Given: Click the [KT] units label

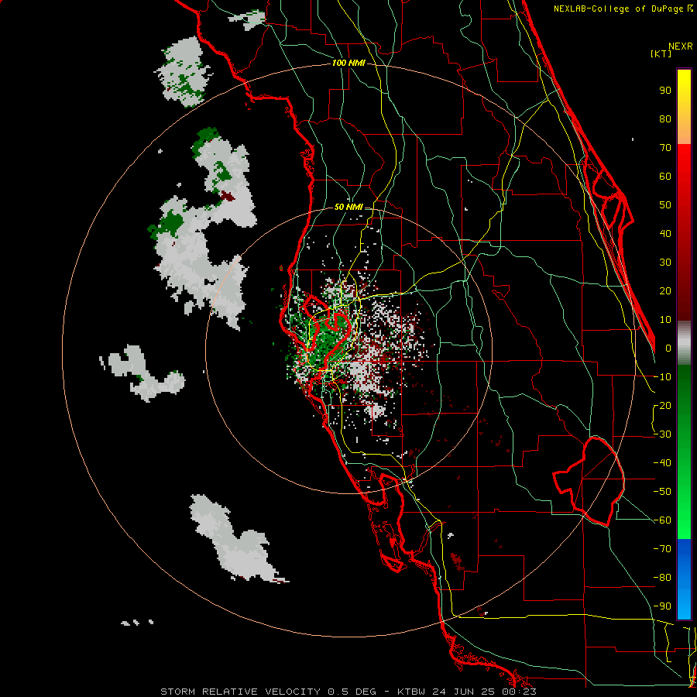Looking at the screenshot, I should click(661, 53).
